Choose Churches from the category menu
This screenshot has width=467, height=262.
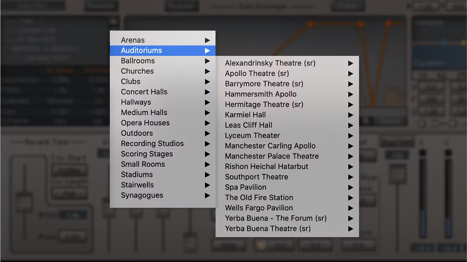point(162,71)
